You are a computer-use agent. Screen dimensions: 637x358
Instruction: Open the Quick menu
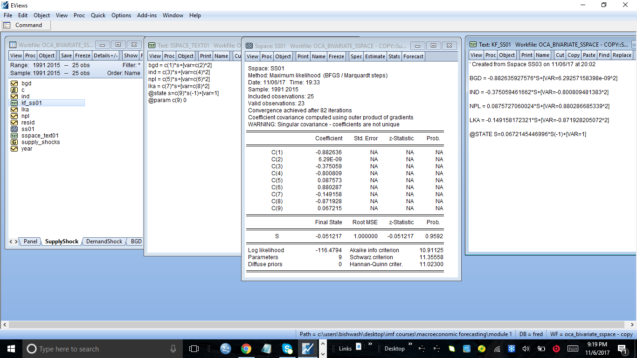98,15
